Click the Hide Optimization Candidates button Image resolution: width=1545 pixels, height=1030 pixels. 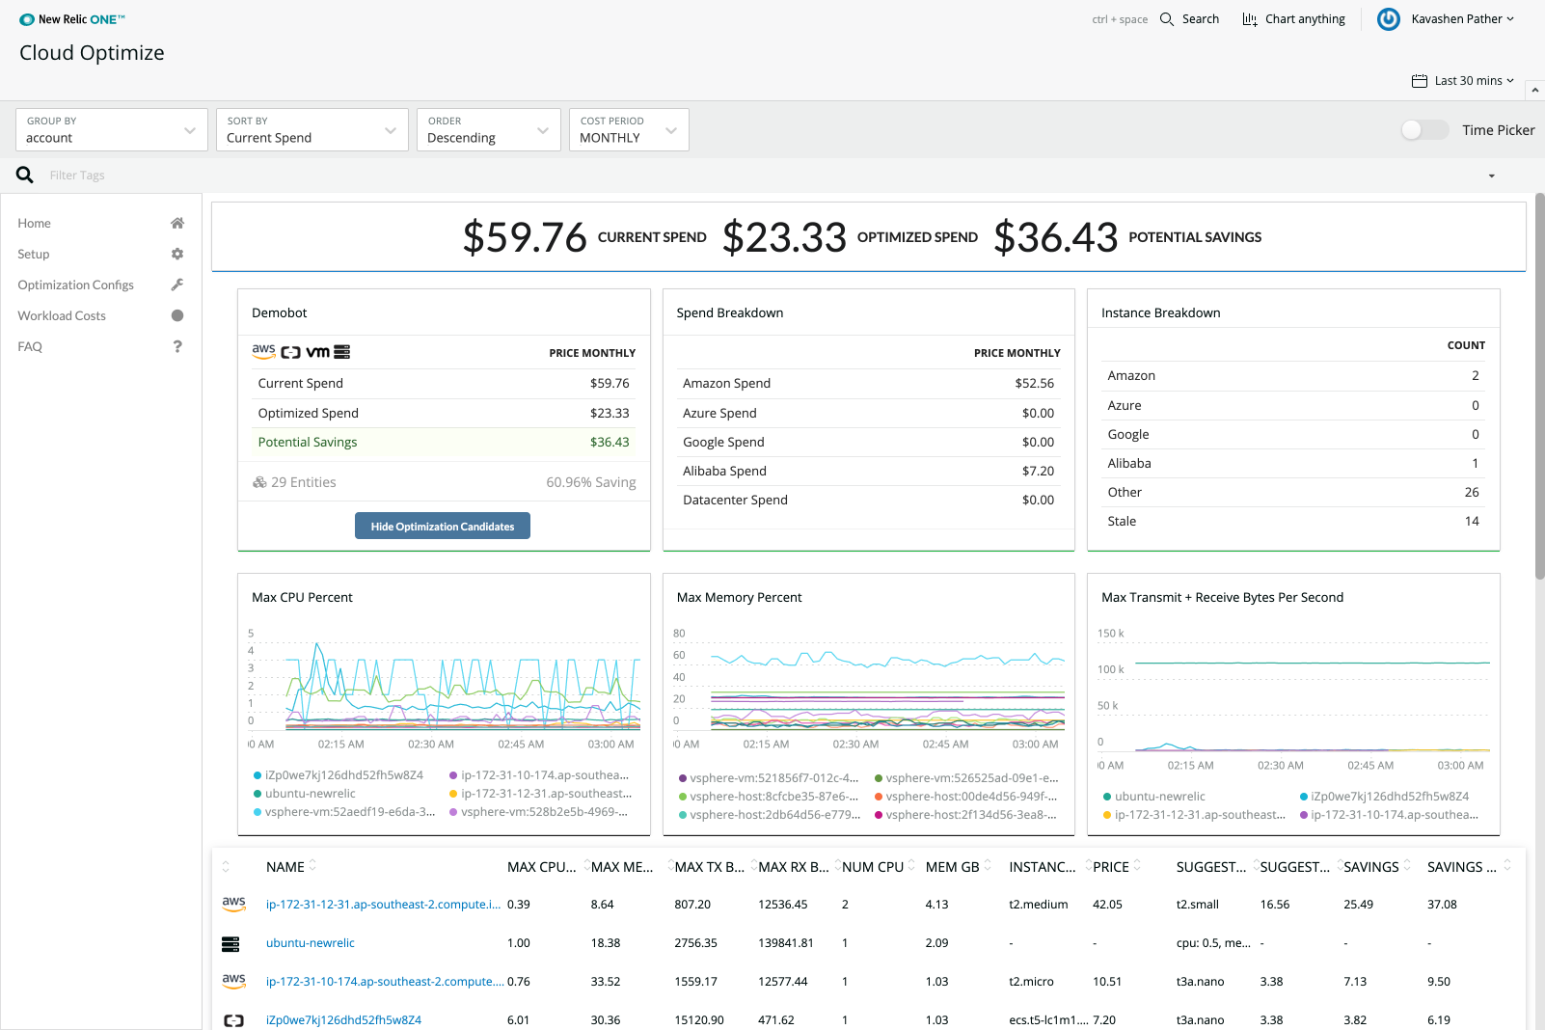[443, 526]
